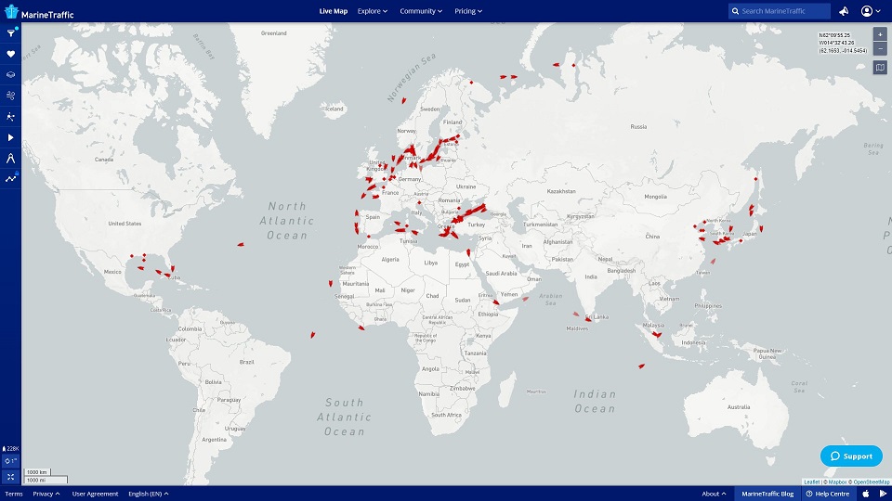Click the 228K vessels counter
The width and height of the screenshot is (892, 501).
click(x=11, y=449)
